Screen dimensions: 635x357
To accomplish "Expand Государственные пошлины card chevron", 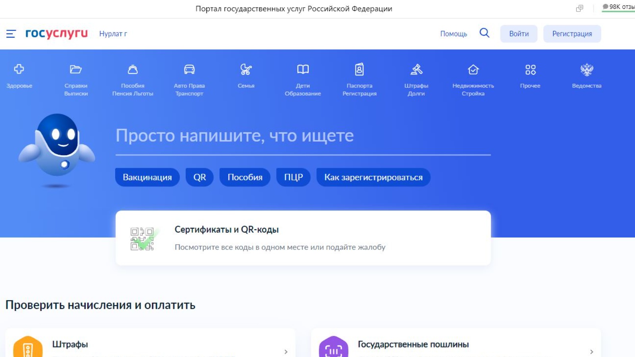I will 591,351.
